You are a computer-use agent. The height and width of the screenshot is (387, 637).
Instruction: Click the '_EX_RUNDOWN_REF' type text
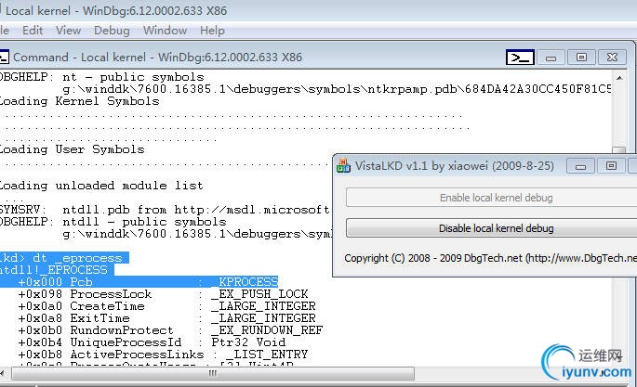tap(267, 330)
